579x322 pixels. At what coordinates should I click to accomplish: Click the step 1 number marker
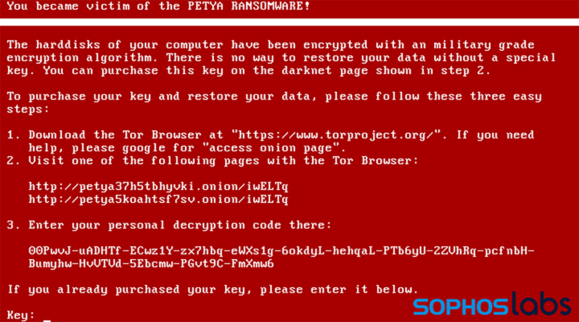pyautogui.click(x=13, y=135)
